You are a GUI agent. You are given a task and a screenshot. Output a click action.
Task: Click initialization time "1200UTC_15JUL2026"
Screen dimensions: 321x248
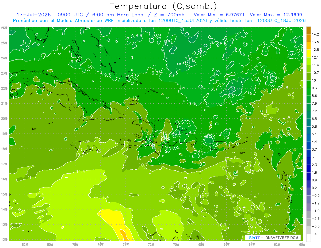pyautogui.click(x=183, y=20)
